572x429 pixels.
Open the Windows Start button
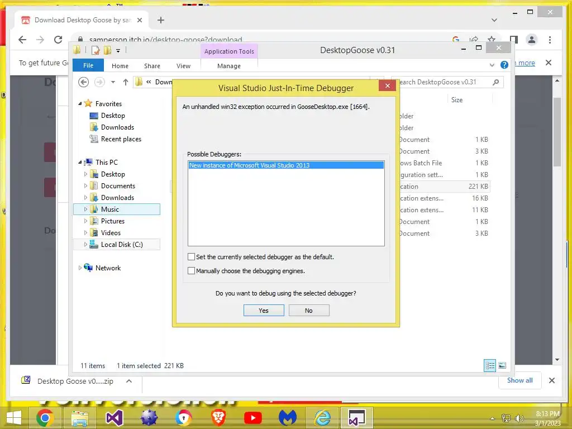click(14, 418)
